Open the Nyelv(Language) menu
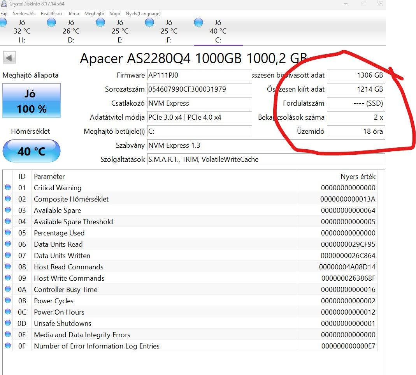 [143, 14]
